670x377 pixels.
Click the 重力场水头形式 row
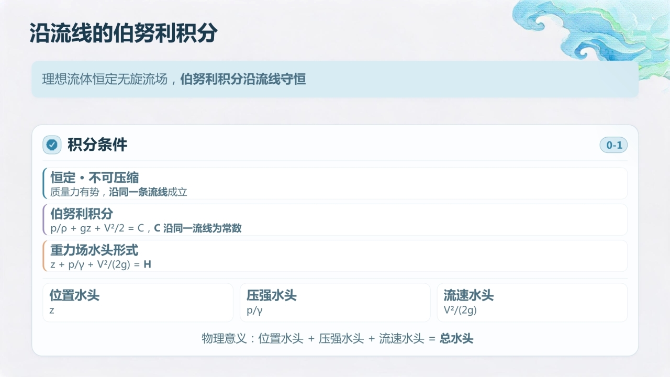pos(335,256)
